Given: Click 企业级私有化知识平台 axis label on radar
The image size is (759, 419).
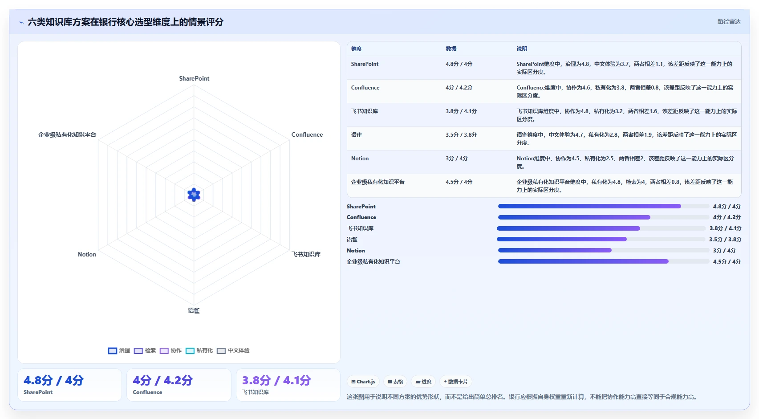Looking at the screenshot, I should coord(67,134).
